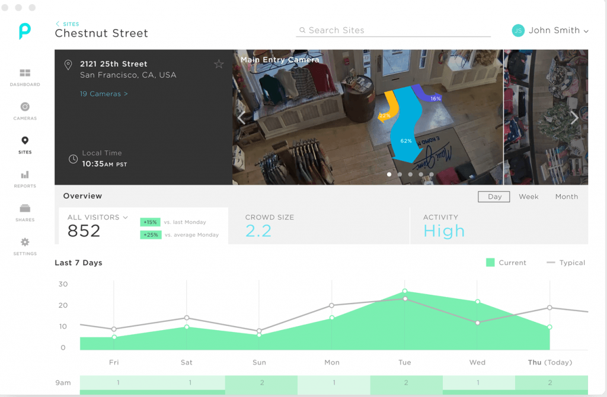Favorite this site using the star
607x397 pixels.
pyautogui.click(x=219, y=64)
